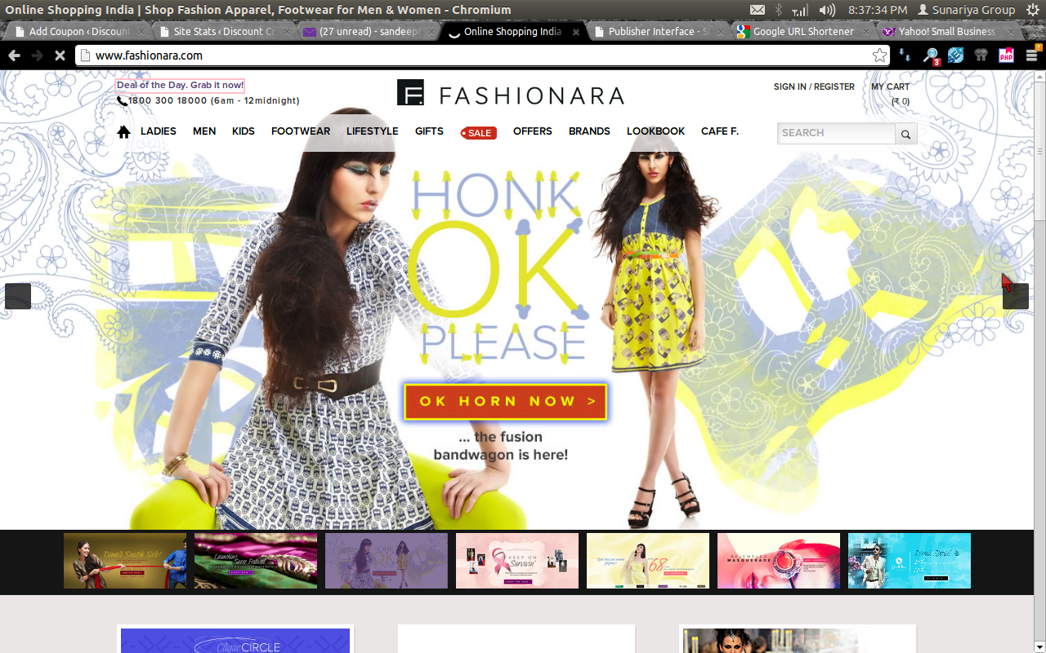
Task: Open MY CART link
Action: (890, 87)
